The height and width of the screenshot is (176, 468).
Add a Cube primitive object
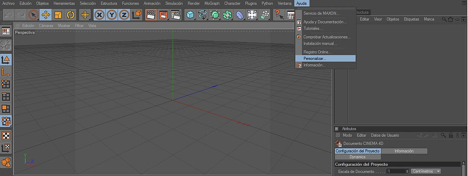tap(190, 15)
